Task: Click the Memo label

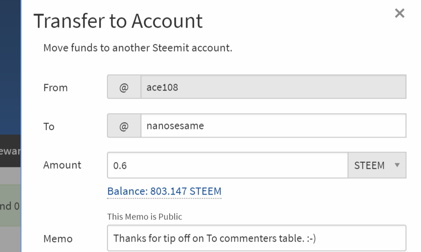Action: tap(58, 238)
